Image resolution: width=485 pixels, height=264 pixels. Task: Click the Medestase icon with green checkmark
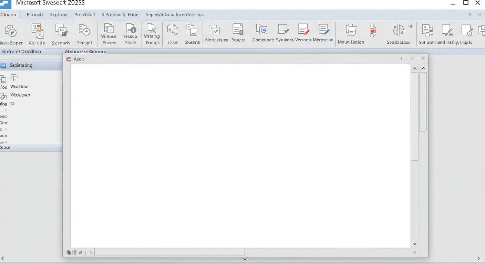(x=215, y=31)
